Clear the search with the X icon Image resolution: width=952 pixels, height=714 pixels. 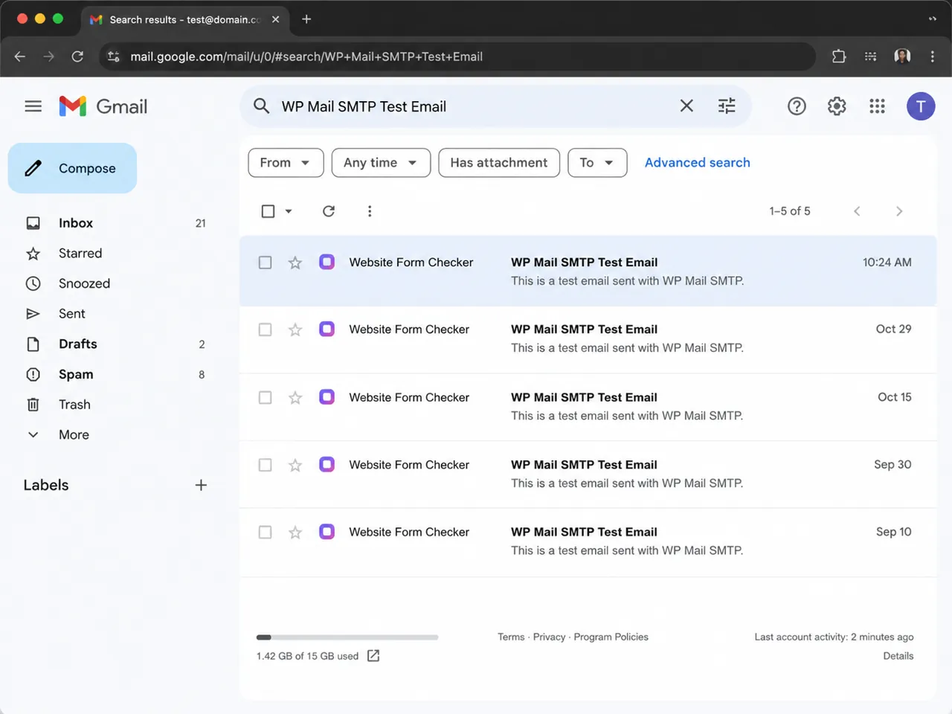[x=686, y=106]
